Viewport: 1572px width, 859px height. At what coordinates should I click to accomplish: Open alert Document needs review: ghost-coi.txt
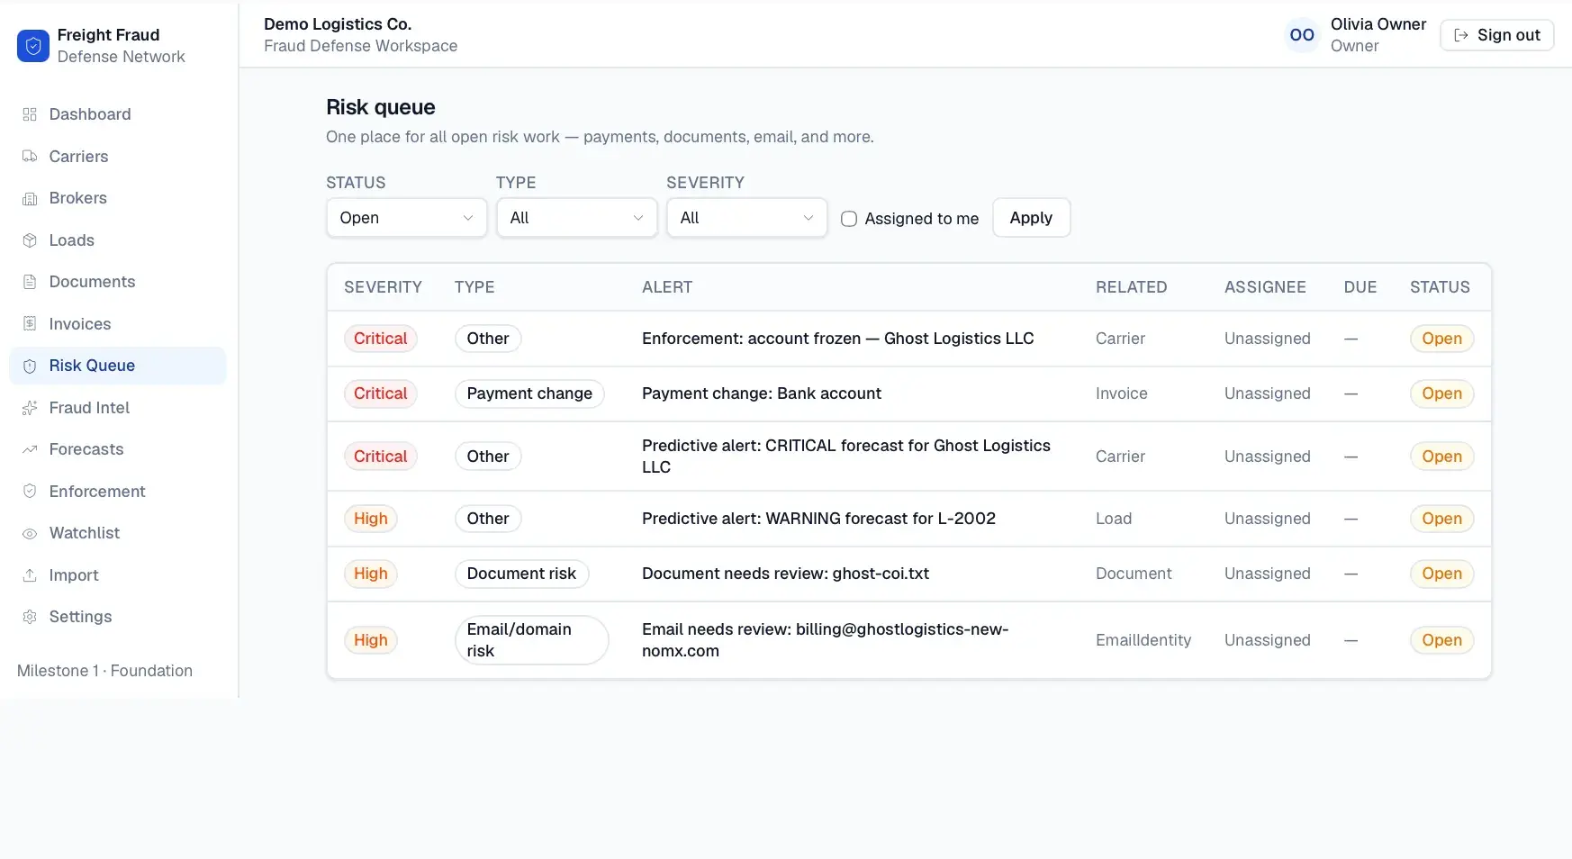coord(785,574)
